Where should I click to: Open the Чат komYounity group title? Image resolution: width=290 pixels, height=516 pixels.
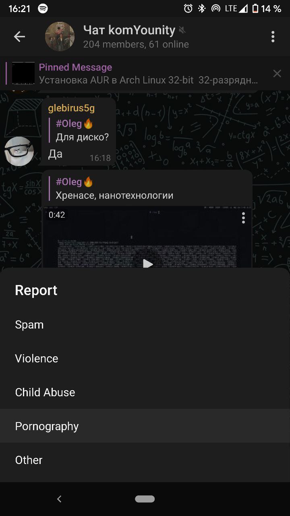(129, 30)
